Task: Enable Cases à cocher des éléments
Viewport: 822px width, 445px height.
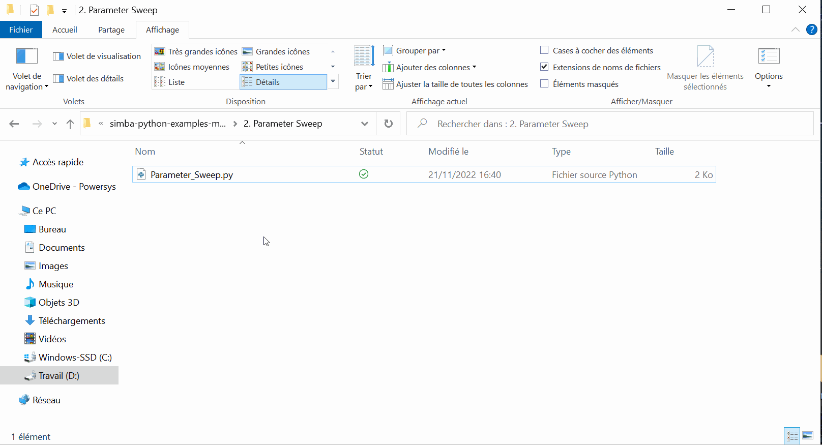Action: (x=544, y=50)
